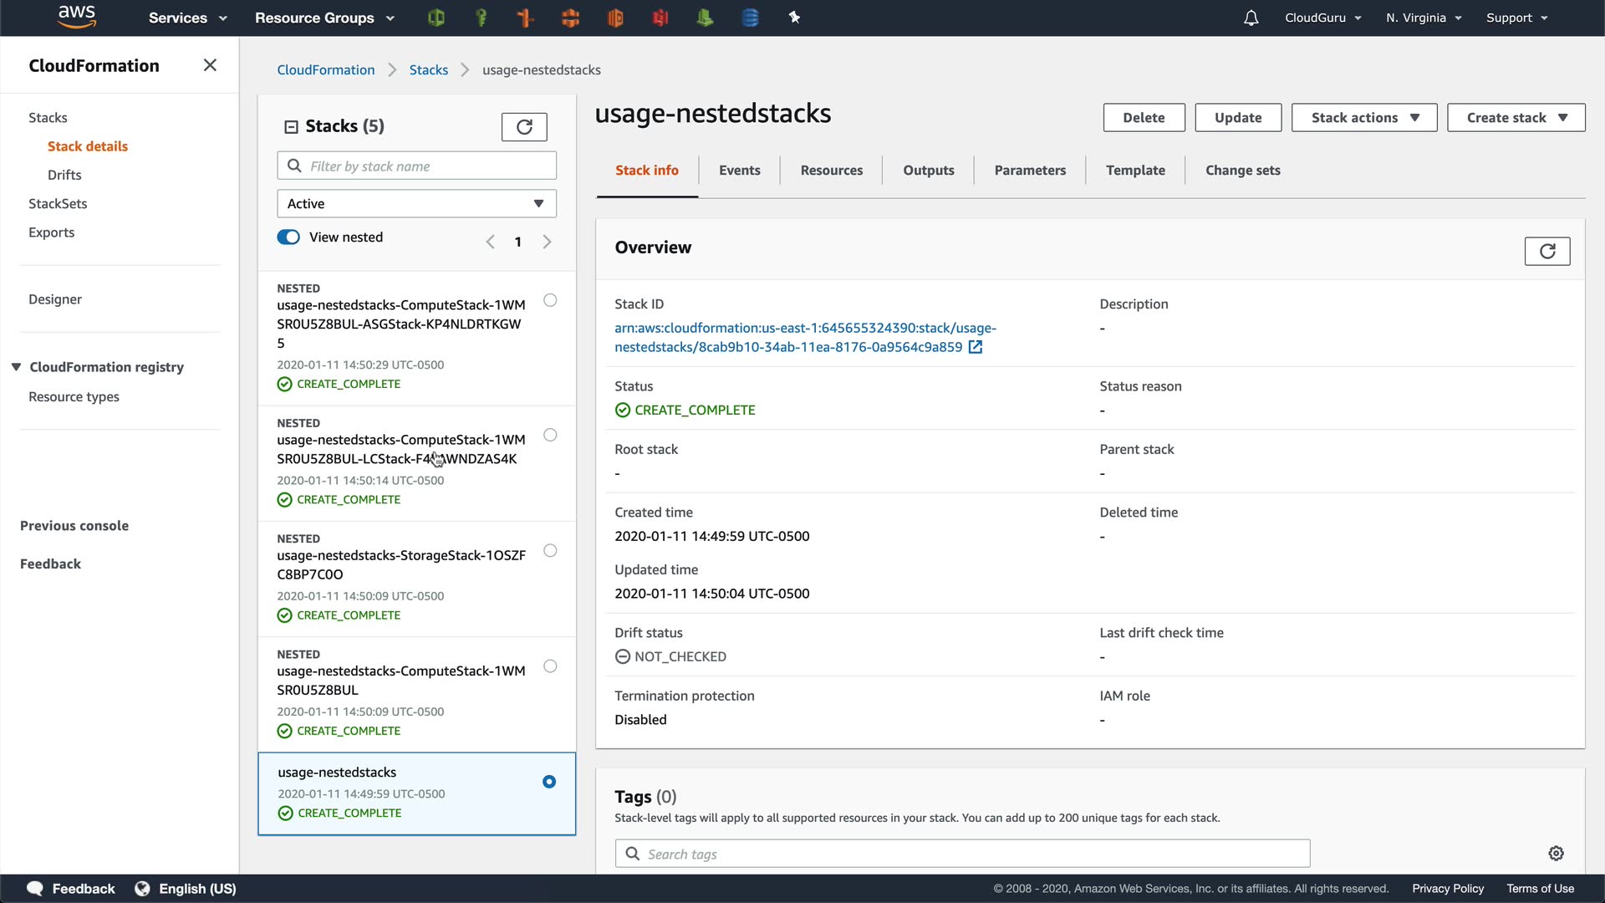Open Drifts in the sidebar
This screenshot has height=903, width=1605.
pyautogui.click(x=64, y=175)
